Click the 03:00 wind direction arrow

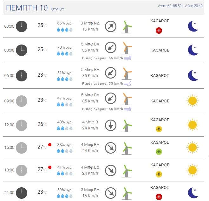tap(110, 47)
